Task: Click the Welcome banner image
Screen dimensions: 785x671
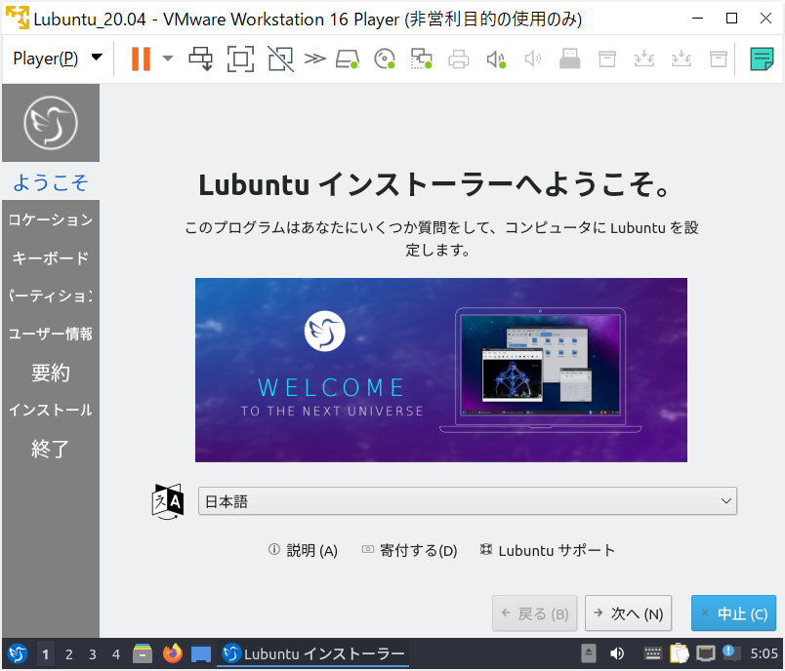Action: click(x=441, y=370)
